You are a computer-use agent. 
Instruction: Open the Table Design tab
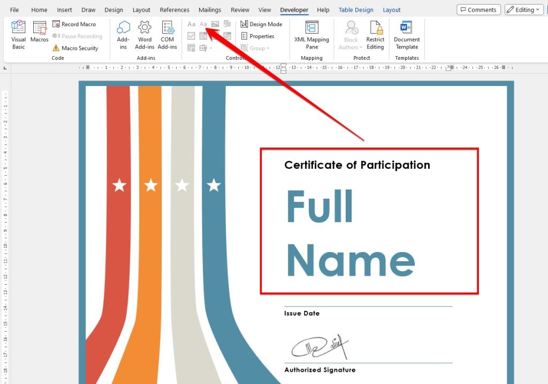coord(356,10)
